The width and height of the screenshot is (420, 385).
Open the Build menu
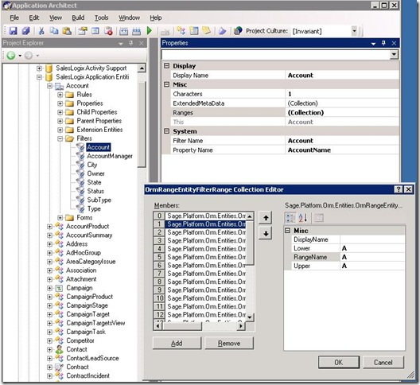[x=78, y=17]
